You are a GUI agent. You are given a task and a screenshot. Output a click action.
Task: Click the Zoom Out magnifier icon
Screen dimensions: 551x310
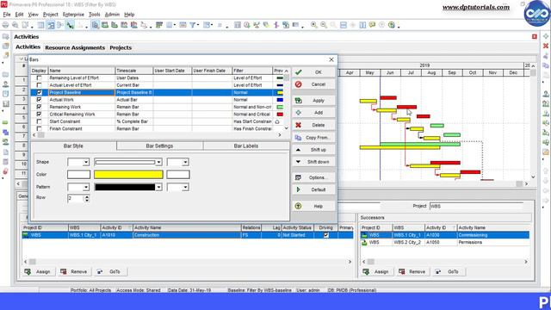pyautogui.click(x=324, y=25)
